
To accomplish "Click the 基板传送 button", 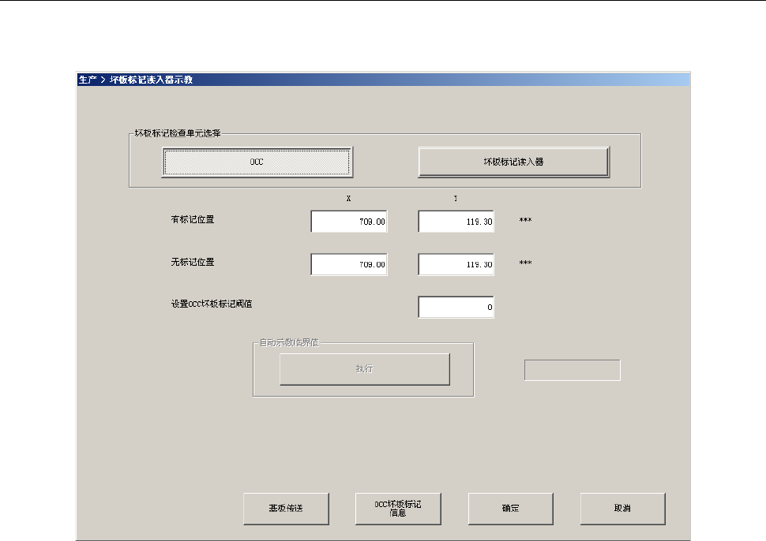I will pos(287,509).
